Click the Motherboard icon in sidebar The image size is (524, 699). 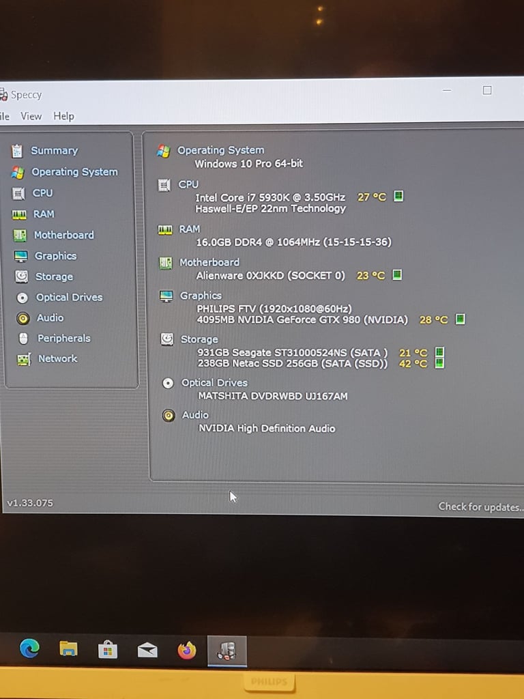[x=20, y=236]
